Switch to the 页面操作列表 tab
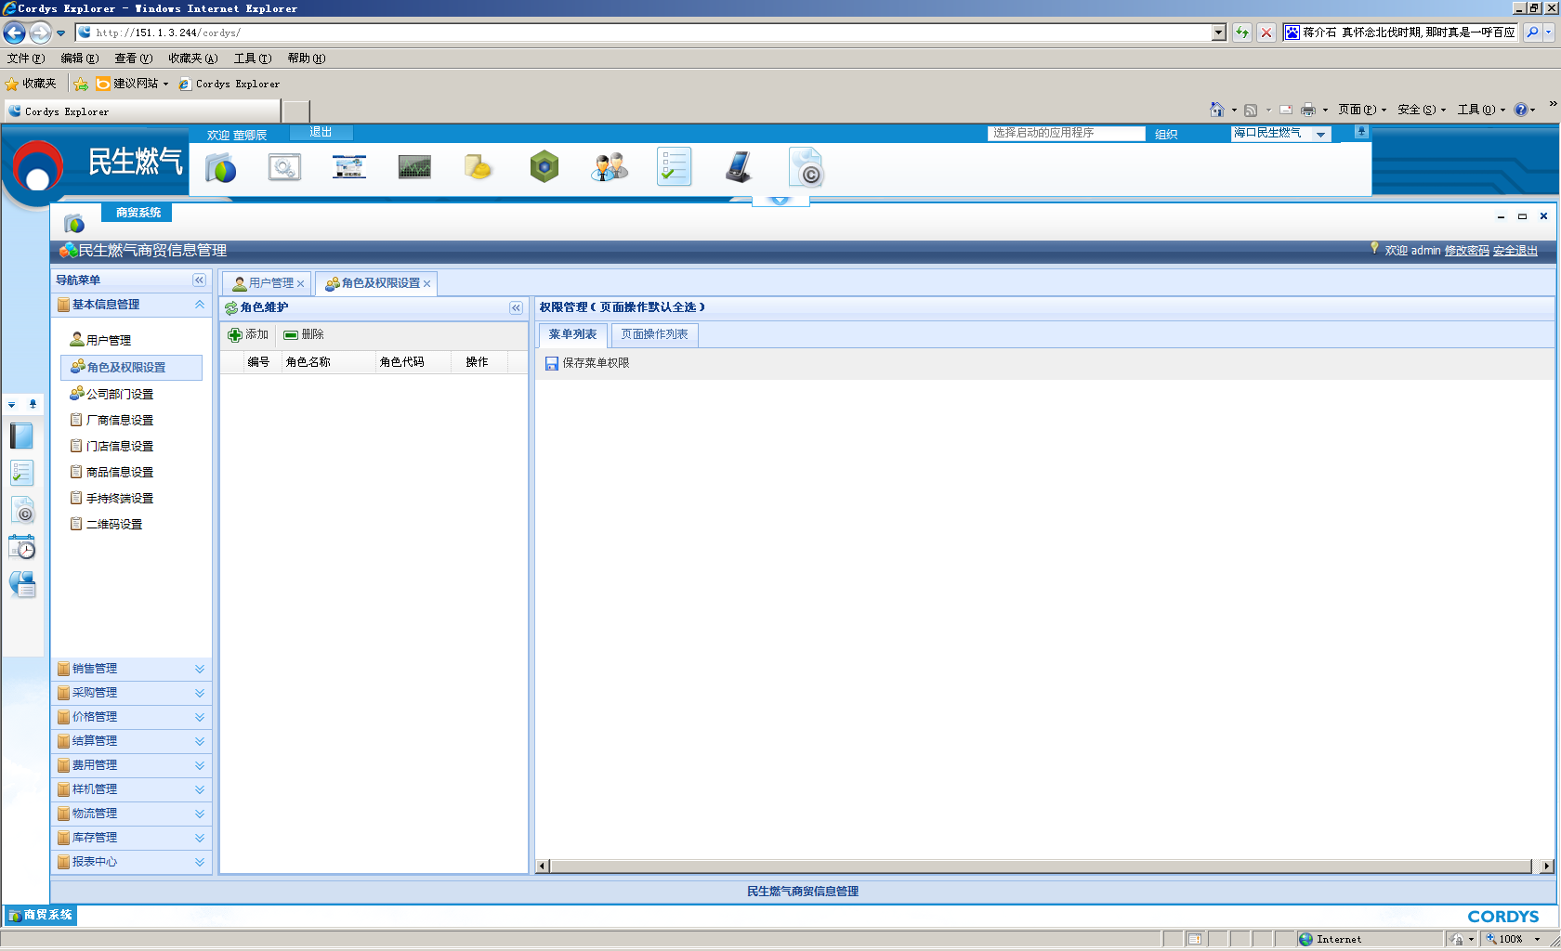The height and width of the screenshot is (951, 1561). pyautogui.click(x=654, y=334)
